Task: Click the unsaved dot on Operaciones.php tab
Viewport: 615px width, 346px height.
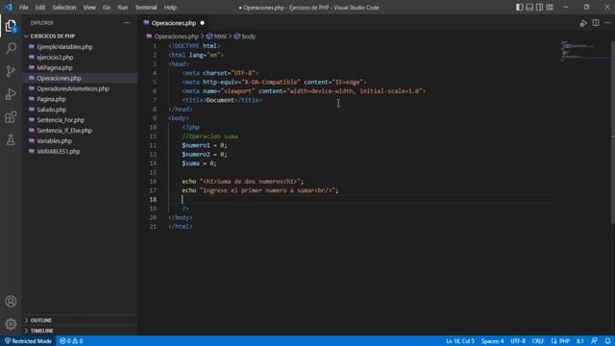Action: (203, 23)
